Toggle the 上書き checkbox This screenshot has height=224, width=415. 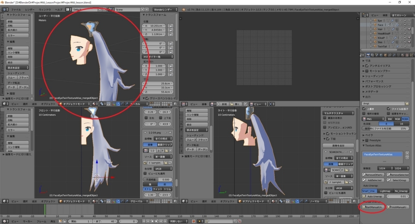pyautogui.click(x=364, y=109)
